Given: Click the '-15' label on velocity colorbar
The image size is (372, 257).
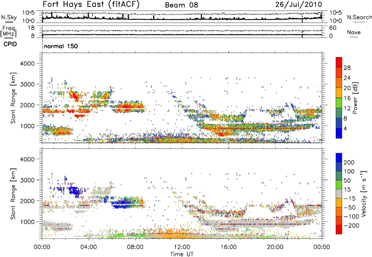Looking at the screenshot, I should (349, 199).
